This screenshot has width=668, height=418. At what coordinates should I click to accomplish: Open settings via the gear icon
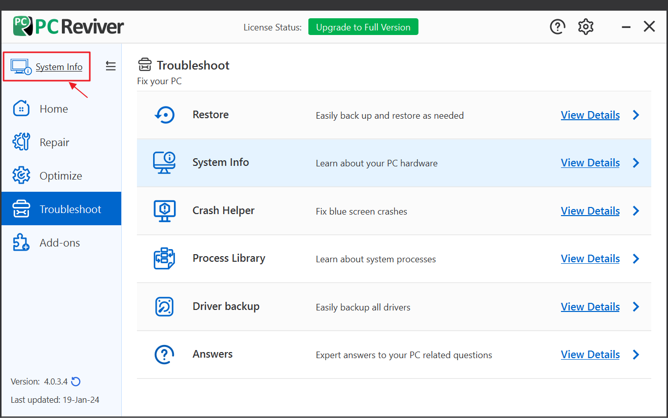[586, 27]
